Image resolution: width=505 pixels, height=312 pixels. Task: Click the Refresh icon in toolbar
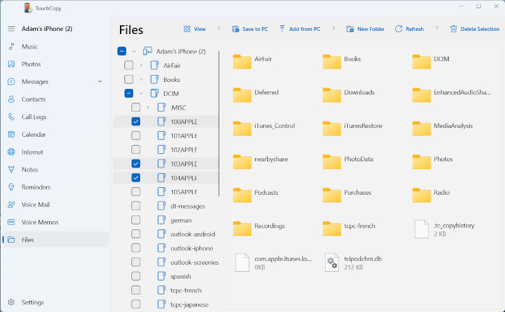[398, 29]
